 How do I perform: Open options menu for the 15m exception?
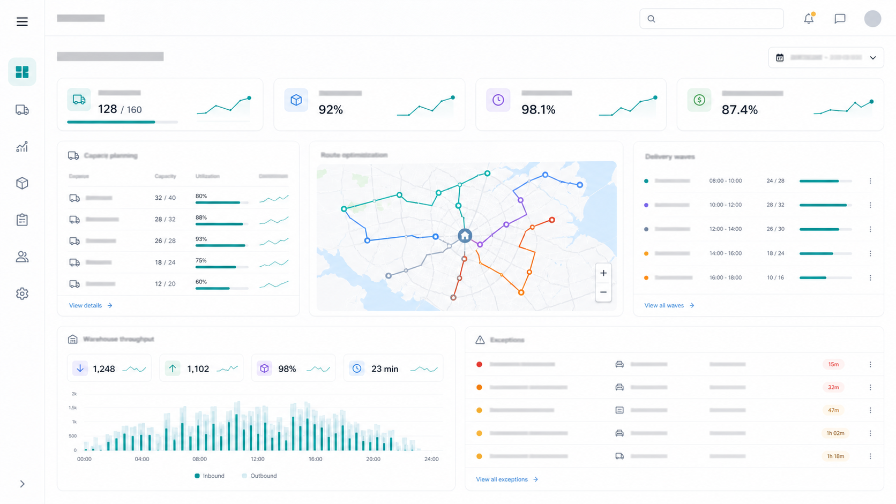click(x=870, y=364)
